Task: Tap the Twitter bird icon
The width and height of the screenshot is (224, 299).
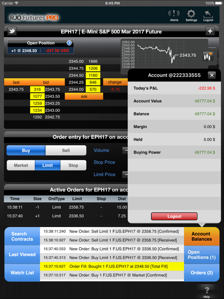Action: pyautogui.click(x=12, y=31)
